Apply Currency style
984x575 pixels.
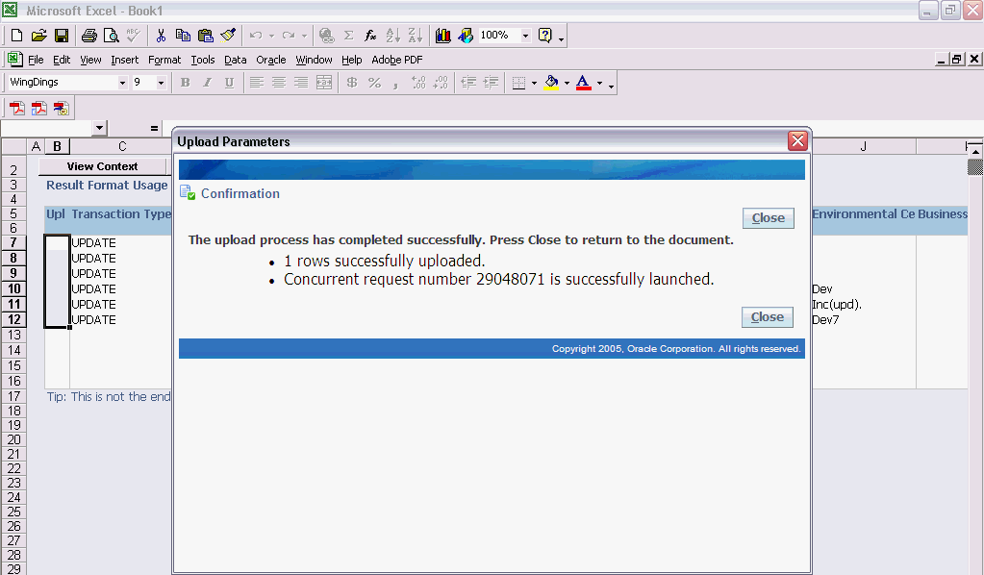[x=352, y=83]
